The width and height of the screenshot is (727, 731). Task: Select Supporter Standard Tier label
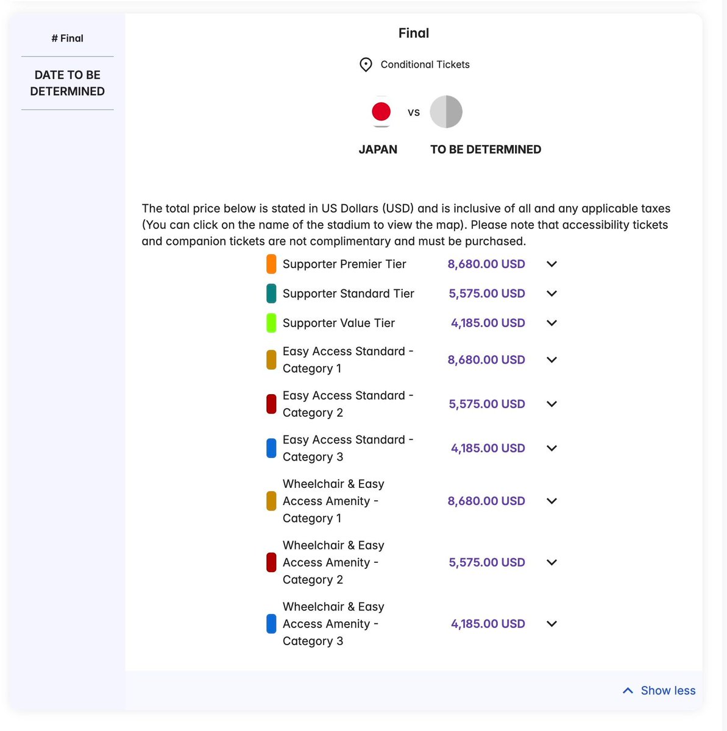click(349, 294)
